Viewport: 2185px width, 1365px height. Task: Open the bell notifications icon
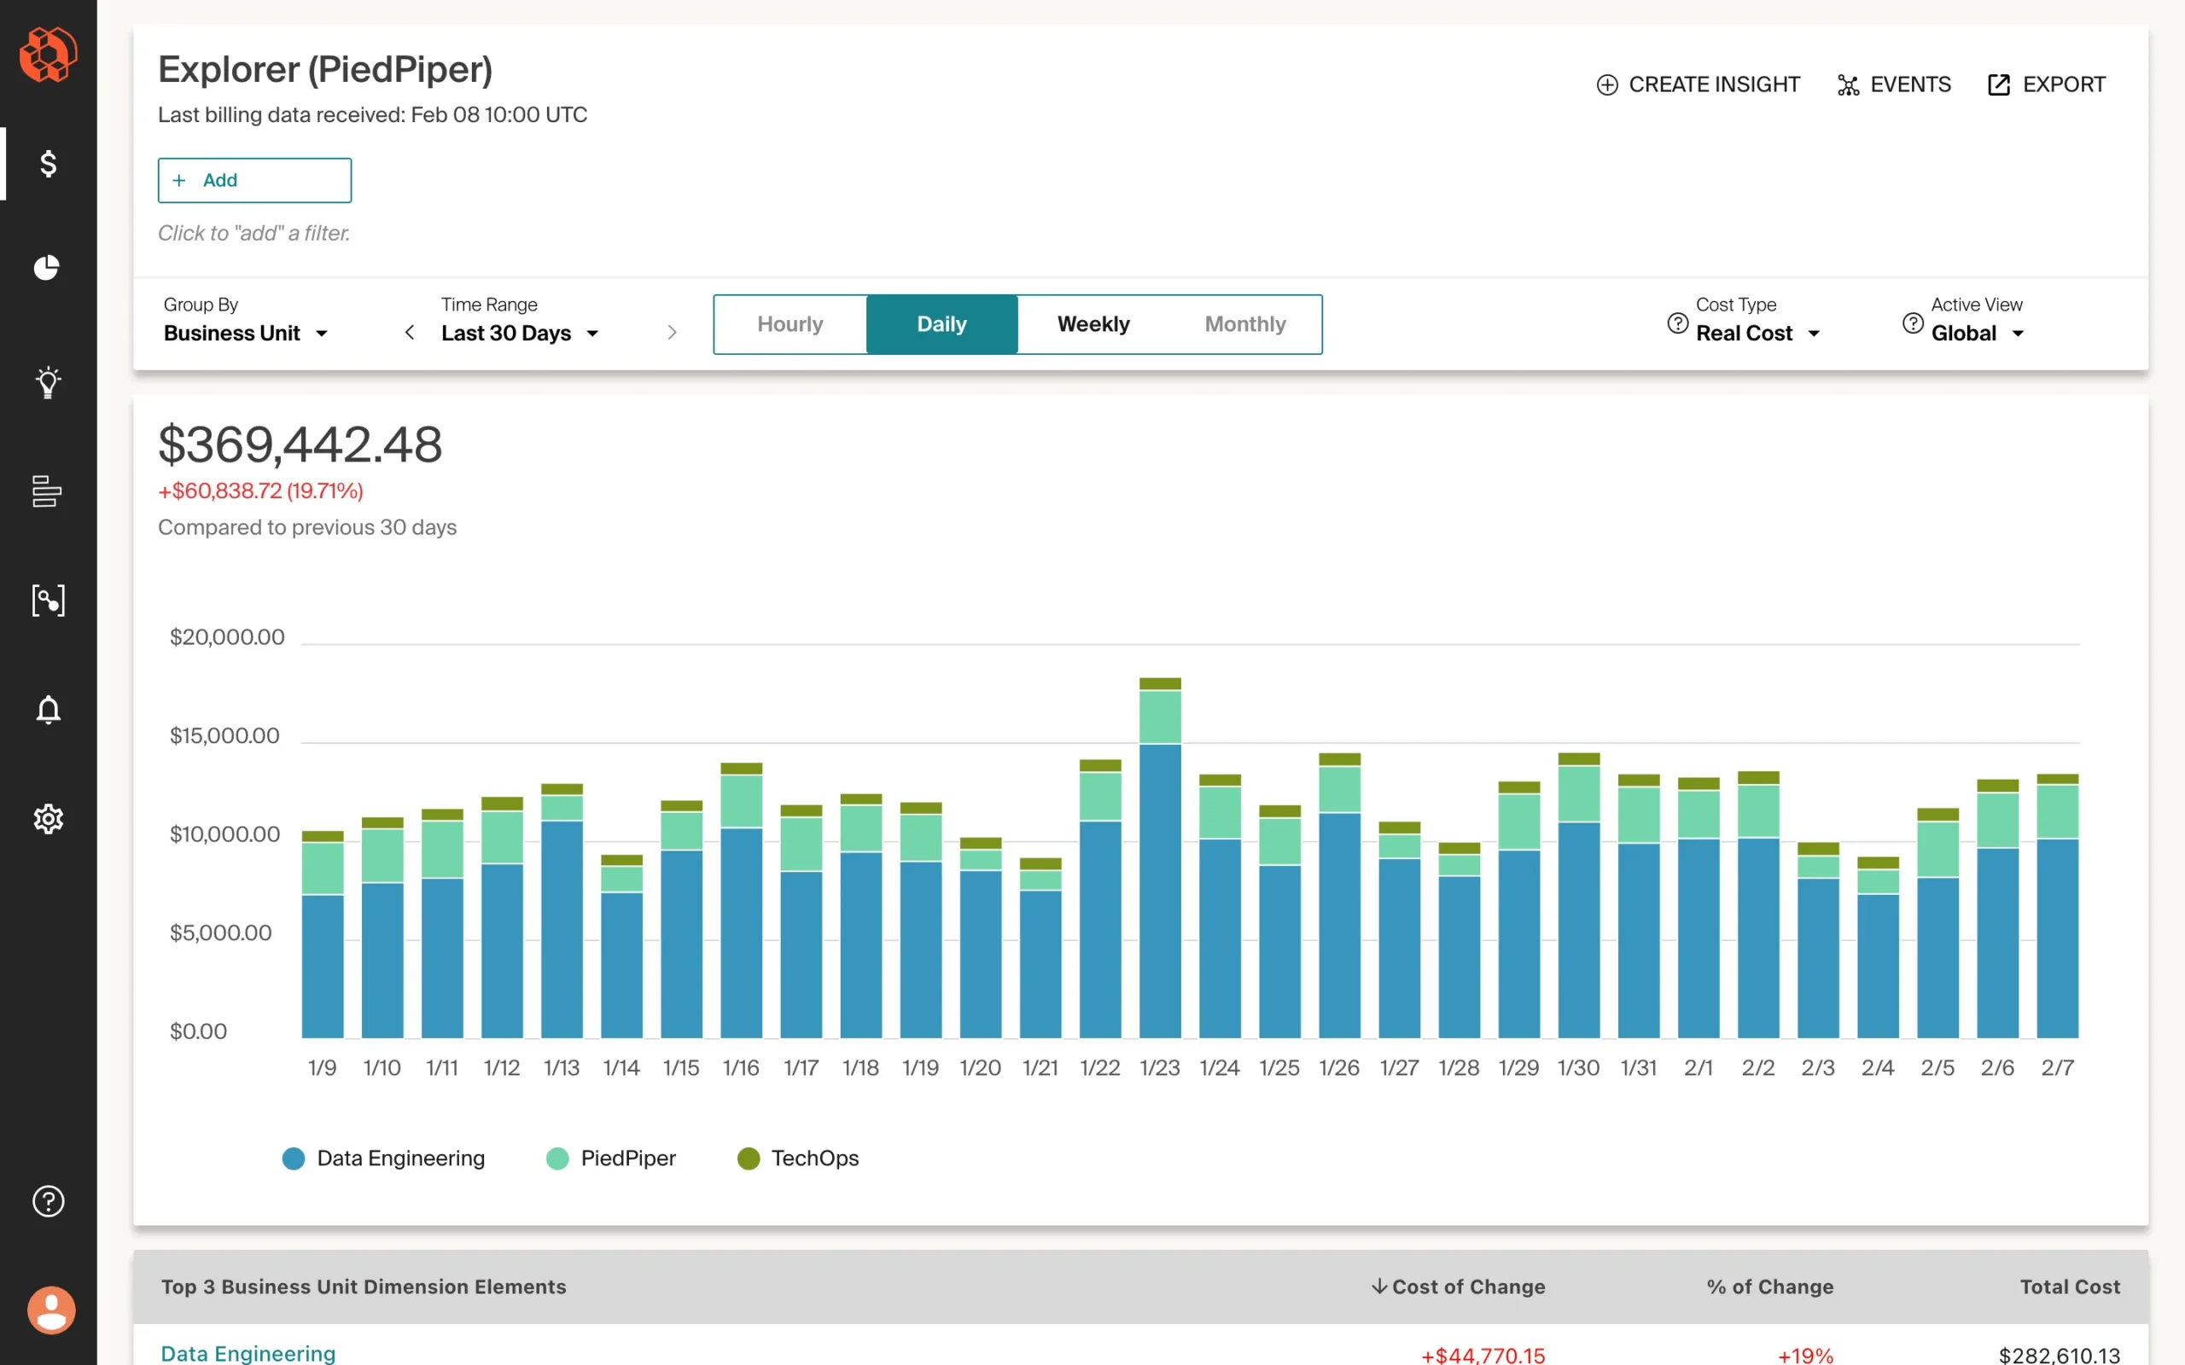[x=48, y=710]
